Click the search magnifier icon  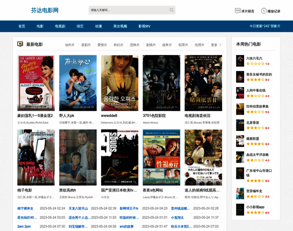(x=171, y=10)
